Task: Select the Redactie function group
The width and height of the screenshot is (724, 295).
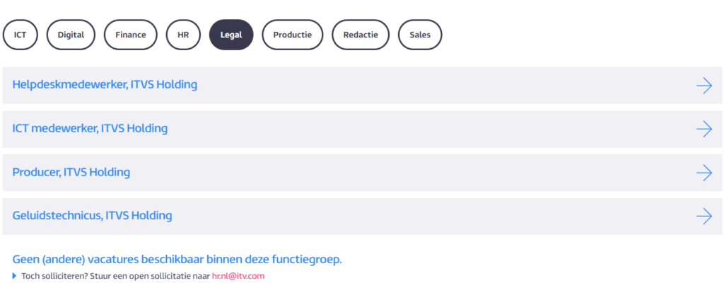Action: pos(361,35)
